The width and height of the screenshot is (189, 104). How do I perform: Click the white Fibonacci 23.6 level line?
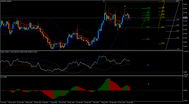(x=172, y=39)
